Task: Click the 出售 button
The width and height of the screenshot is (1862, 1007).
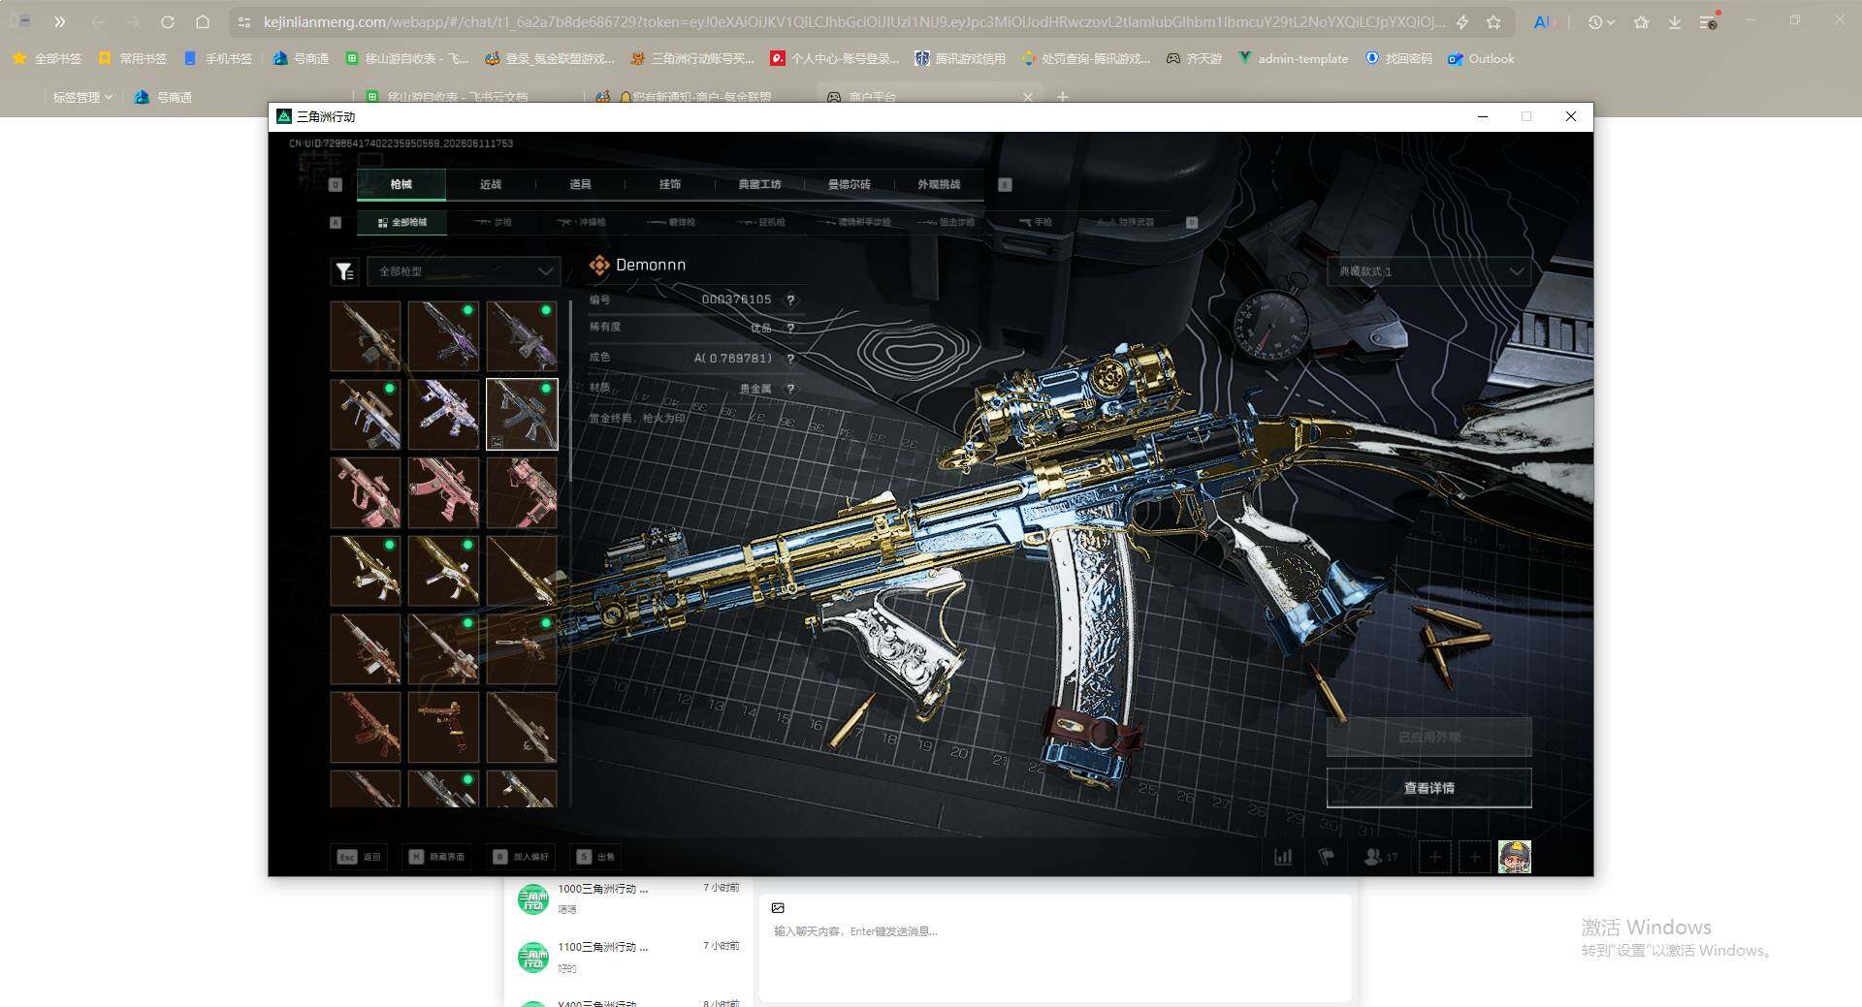Action: pyautogui.click(x=595, y=857)
